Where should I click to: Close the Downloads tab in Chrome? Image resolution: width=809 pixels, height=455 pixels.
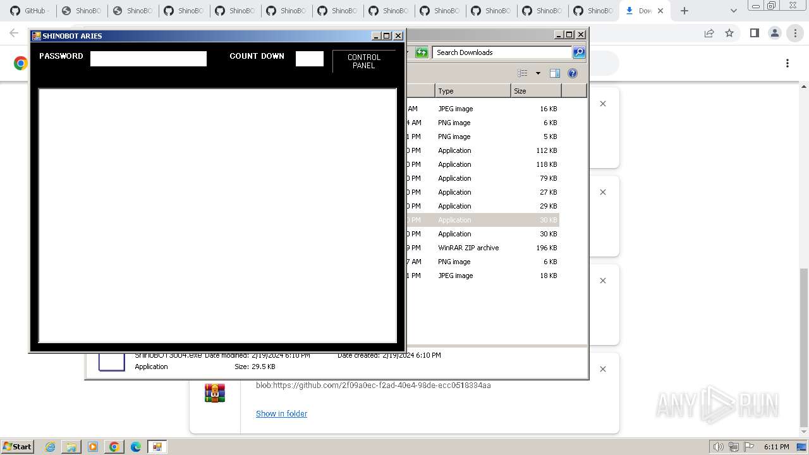[x=661, y=11]
